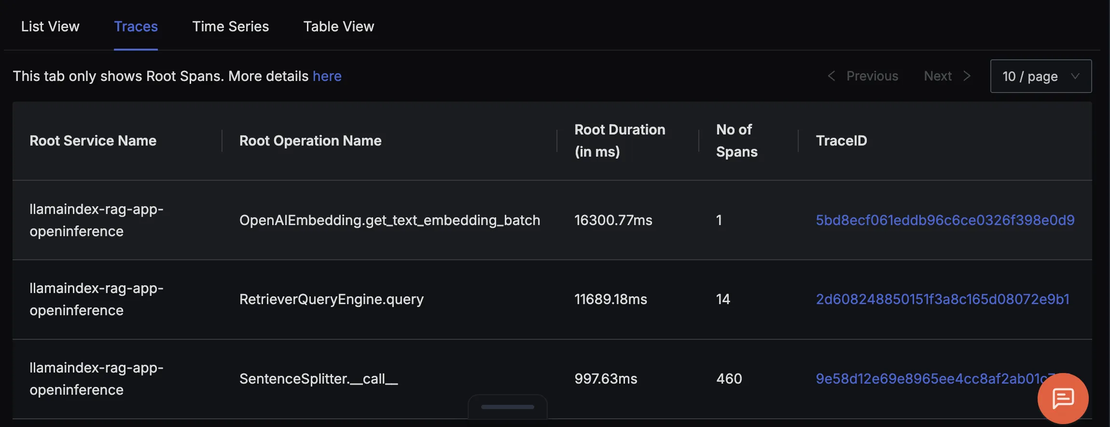This screenshot has width=1110, height=427.
Task: Go to the Table View tab
Action: coord(339,27)
